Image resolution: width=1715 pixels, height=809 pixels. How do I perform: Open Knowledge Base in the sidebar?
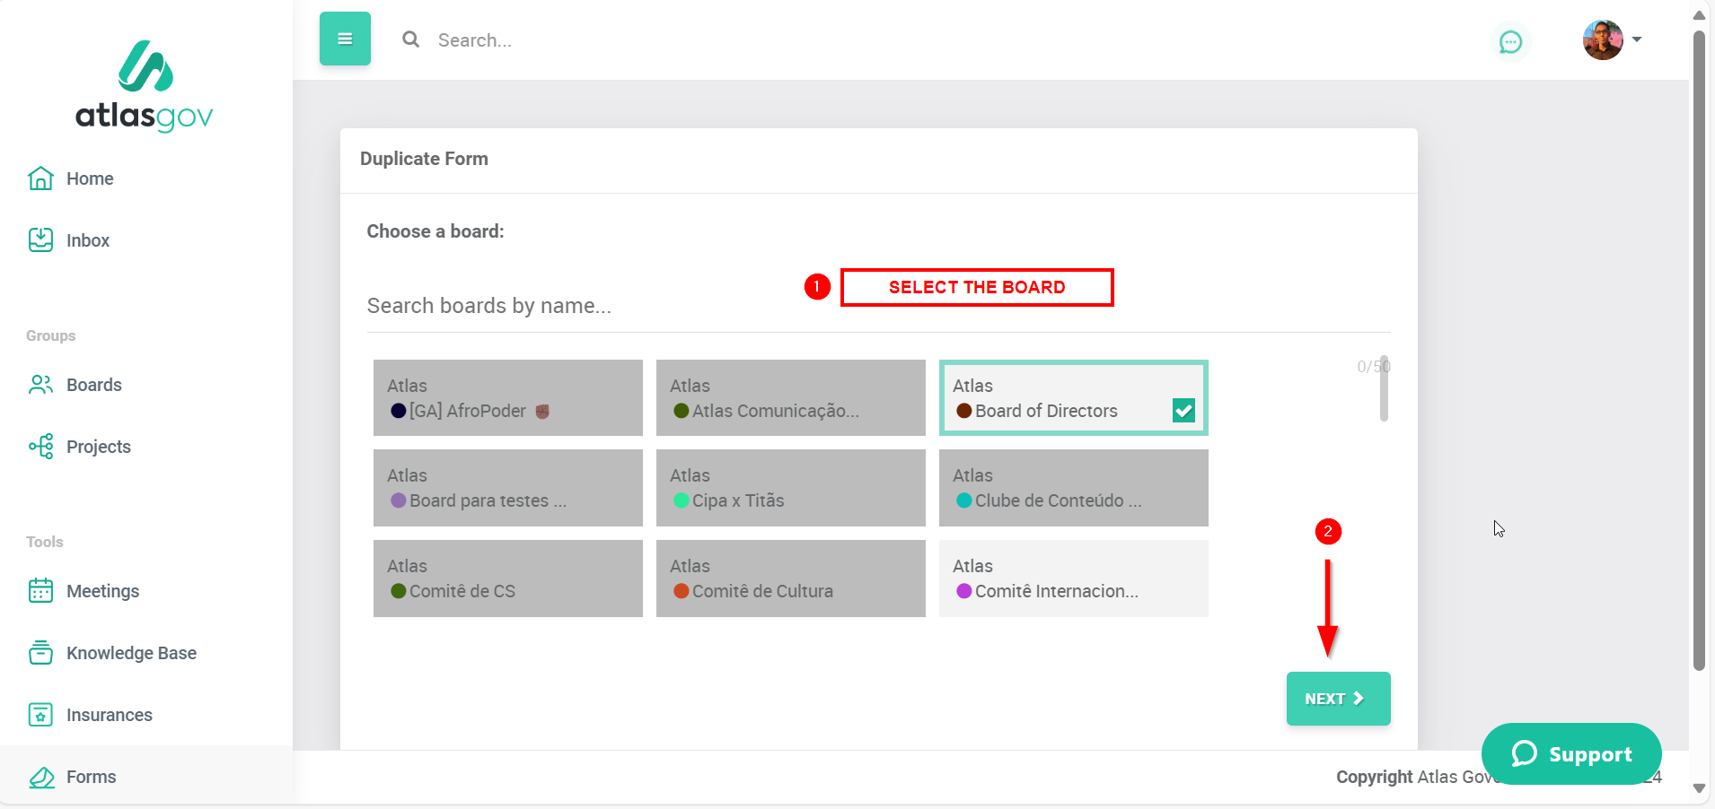click(x=131, y=653)
